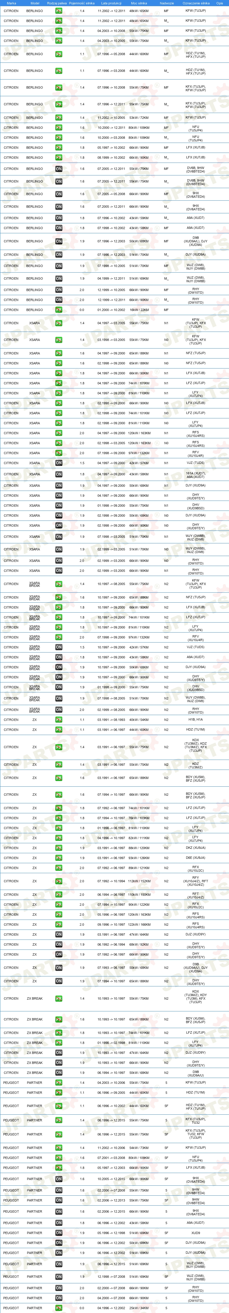
Task: Click PB icon in Partner NFU 80kW / 109KM row
Action: 59,1158
